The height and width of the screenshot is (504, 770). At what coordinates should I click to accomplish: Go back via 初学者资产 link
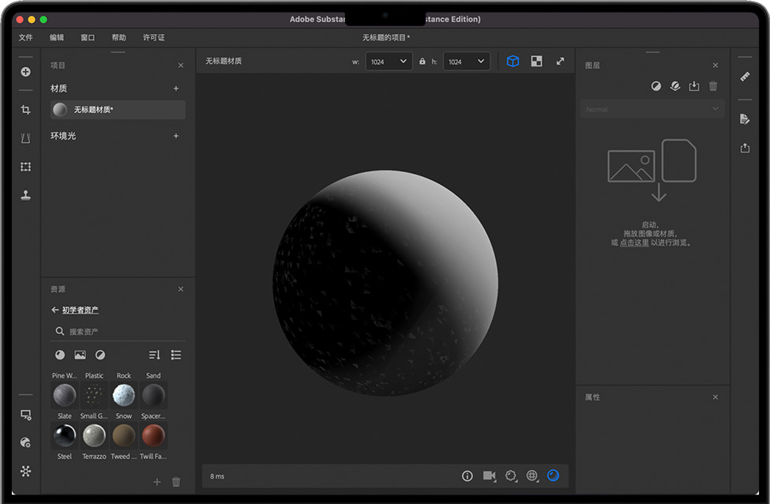tap(80, 310)
